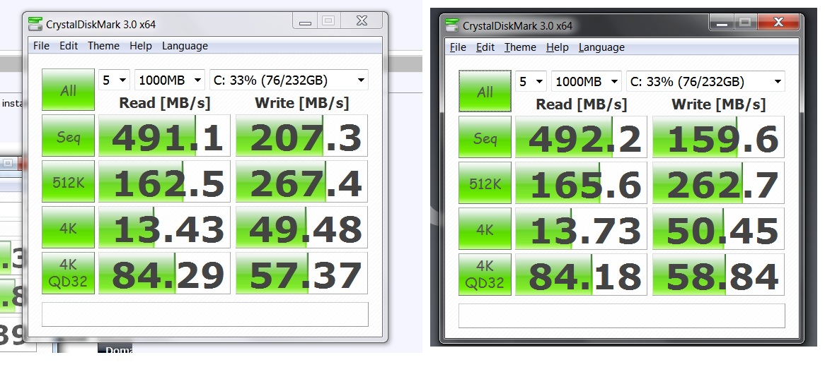Maximize the left CrystalDiskMark window

click(328, 21)
